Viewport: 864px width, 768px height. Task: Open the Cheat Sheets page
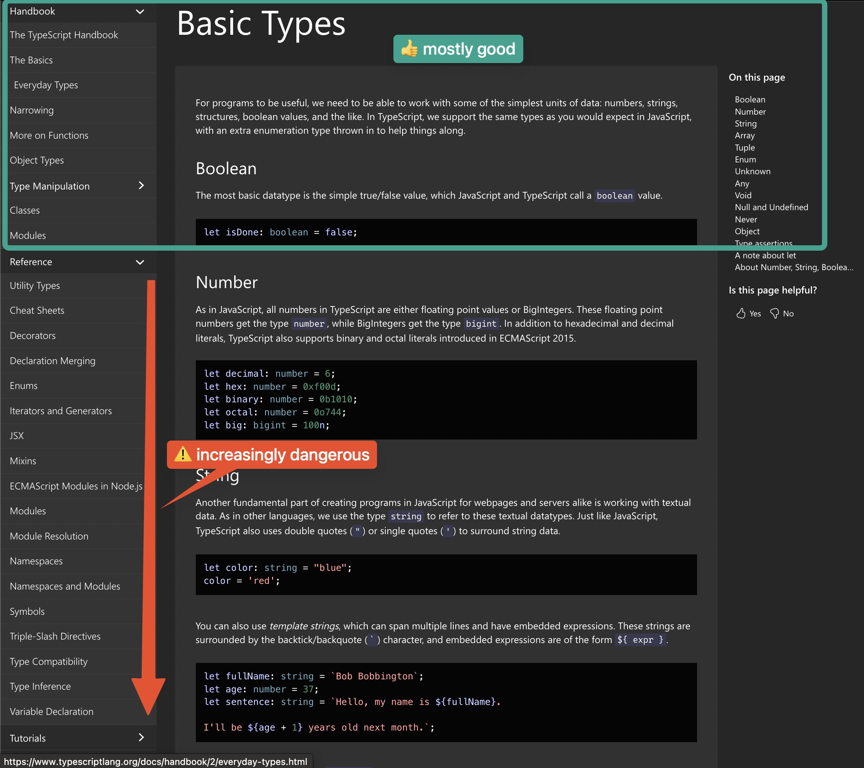pos(37,310)
